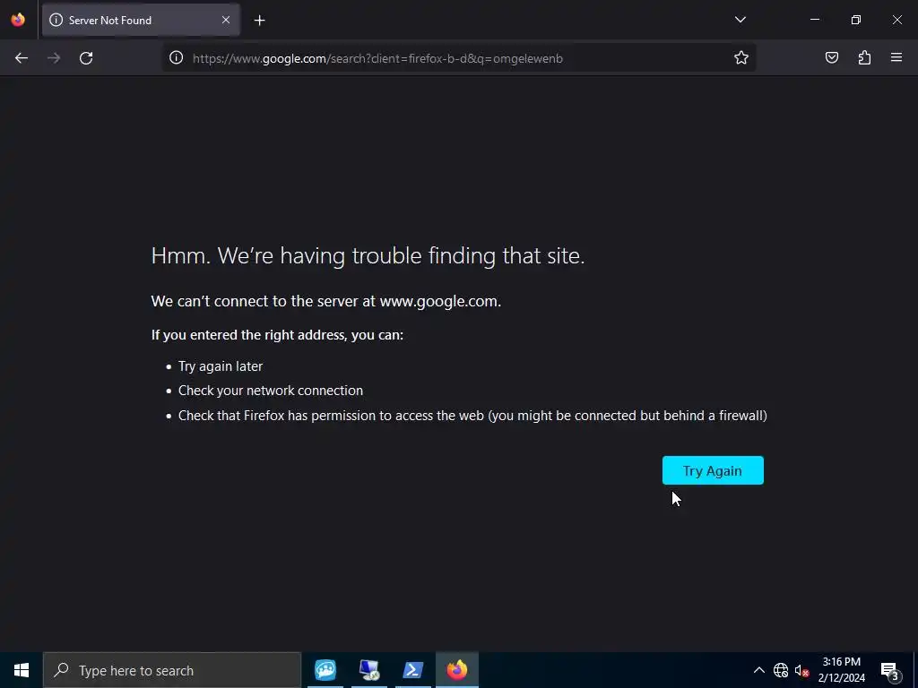Open PowerShell from the taskbar
Viewport: 918px width, 688px height.
pyautogui.click(x=412, y=670)
